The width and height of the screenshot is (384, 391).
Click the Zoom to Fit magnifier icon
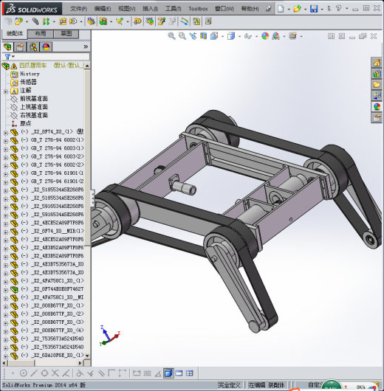click(171, 36)
